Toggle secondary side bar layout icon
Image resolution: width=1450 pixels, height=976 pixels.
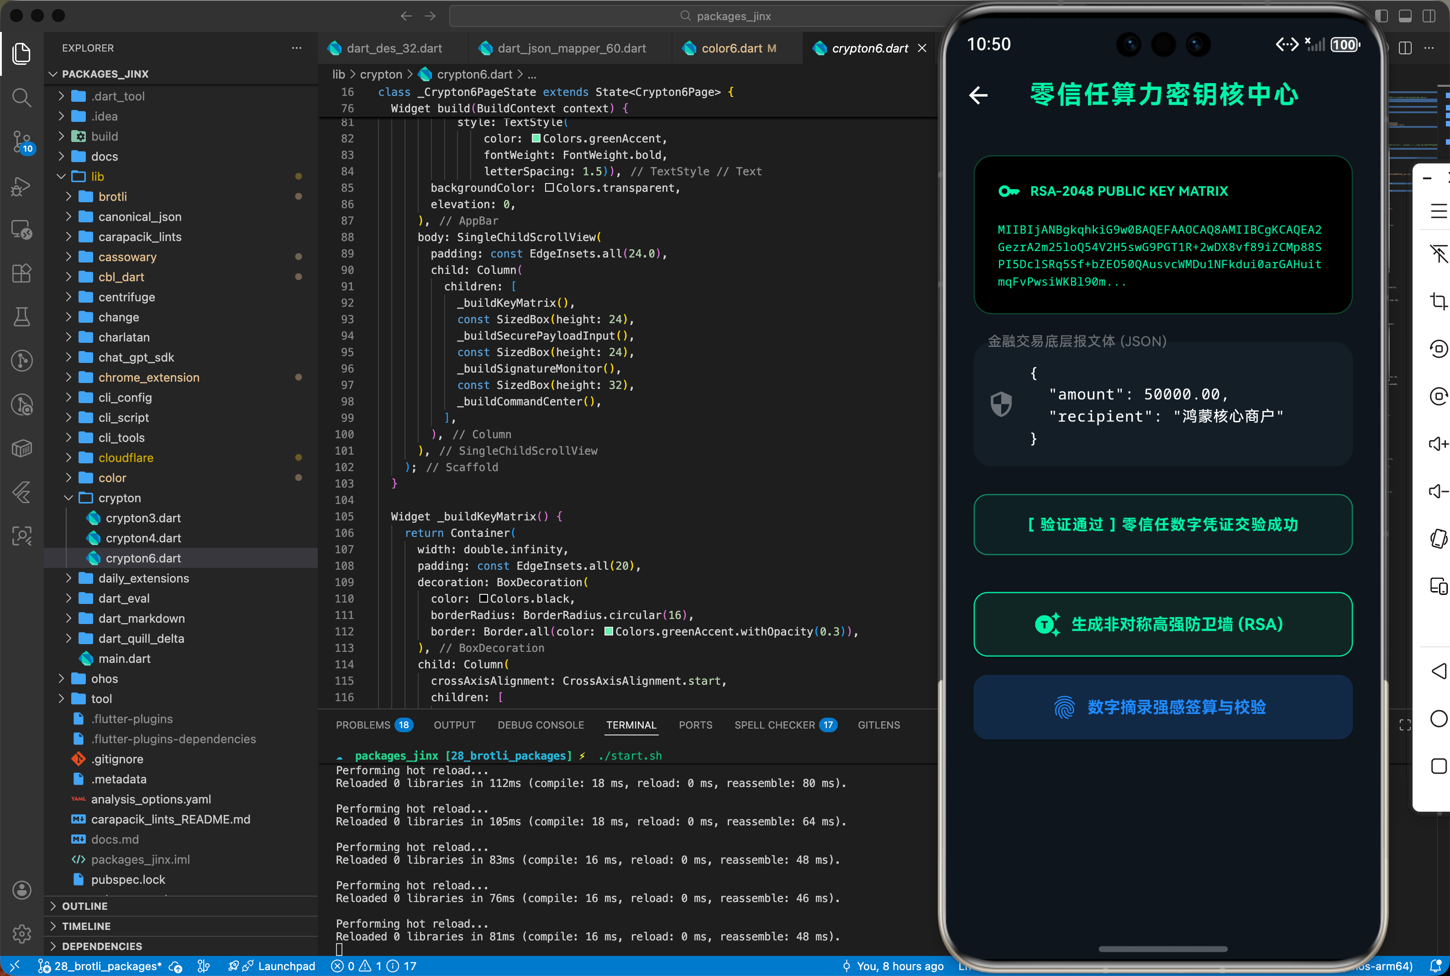click(1429, 16)
